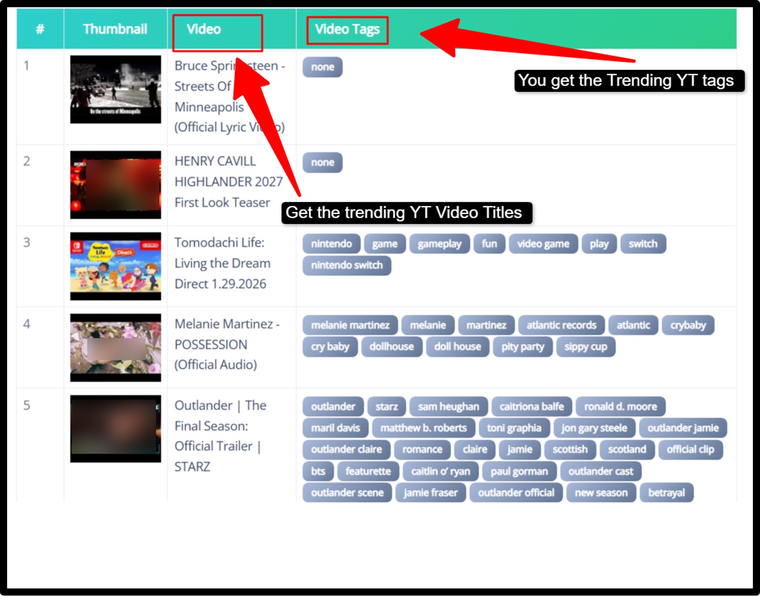Click the 'atlantic records' tag
This screenshot has width=760, height=596.
pos(561,326)
